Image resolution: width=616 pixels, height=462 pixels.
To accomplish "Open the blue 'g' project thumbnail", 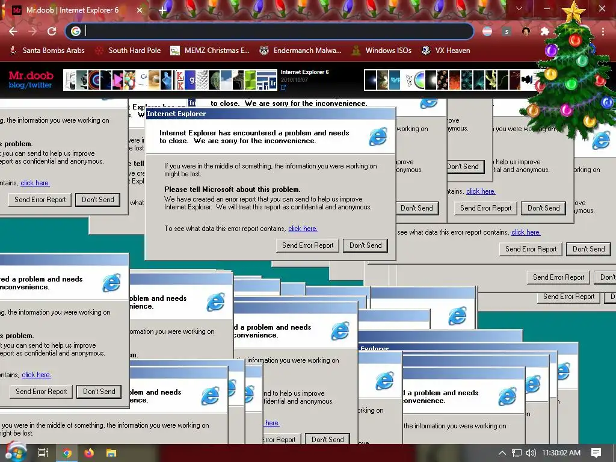I will click(x=190, y=80).
